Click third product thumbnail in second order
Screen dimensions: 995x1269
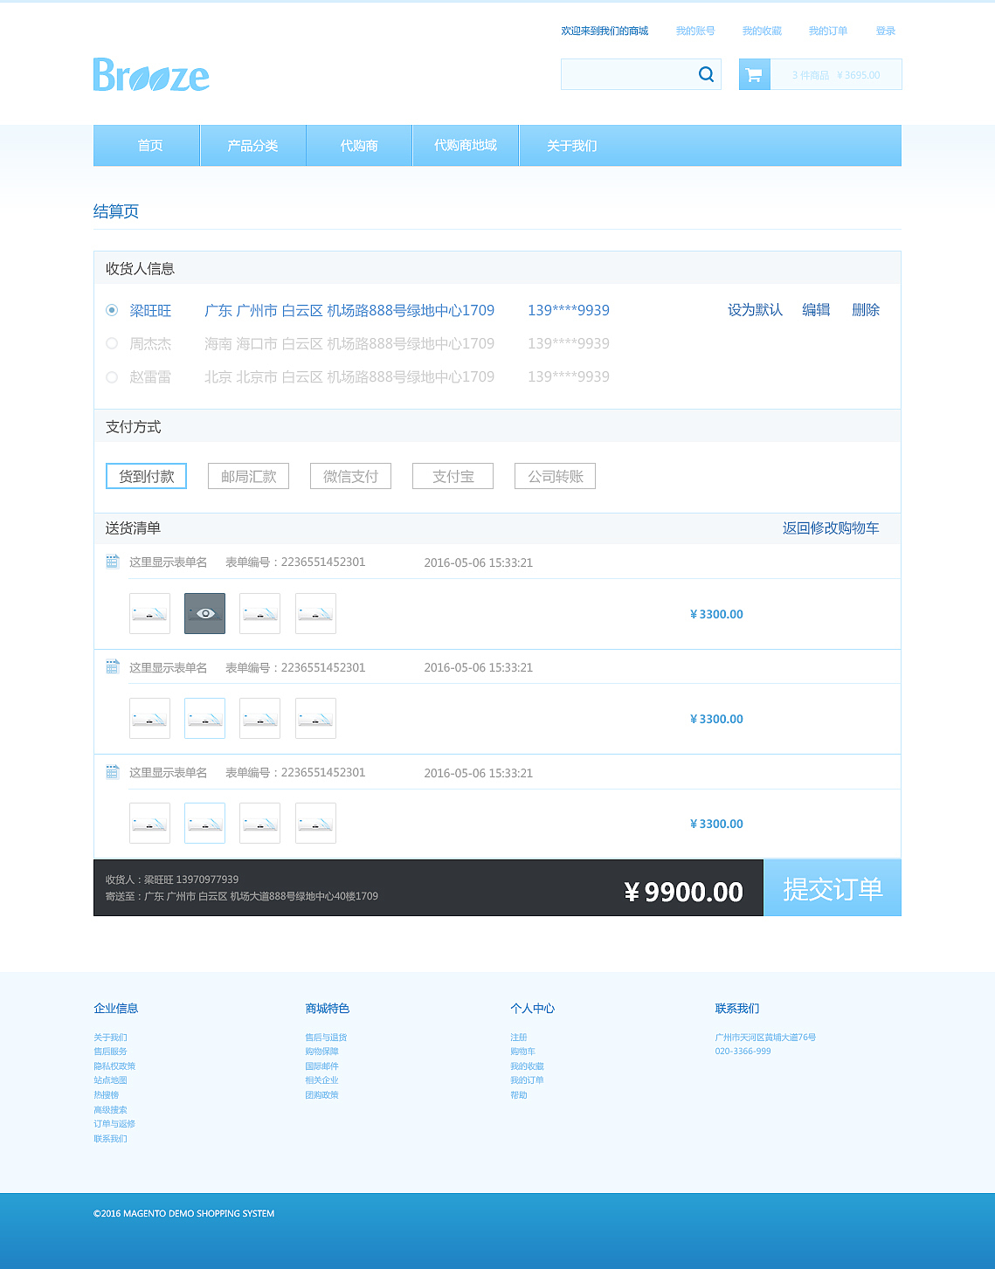tap(259, 718)
